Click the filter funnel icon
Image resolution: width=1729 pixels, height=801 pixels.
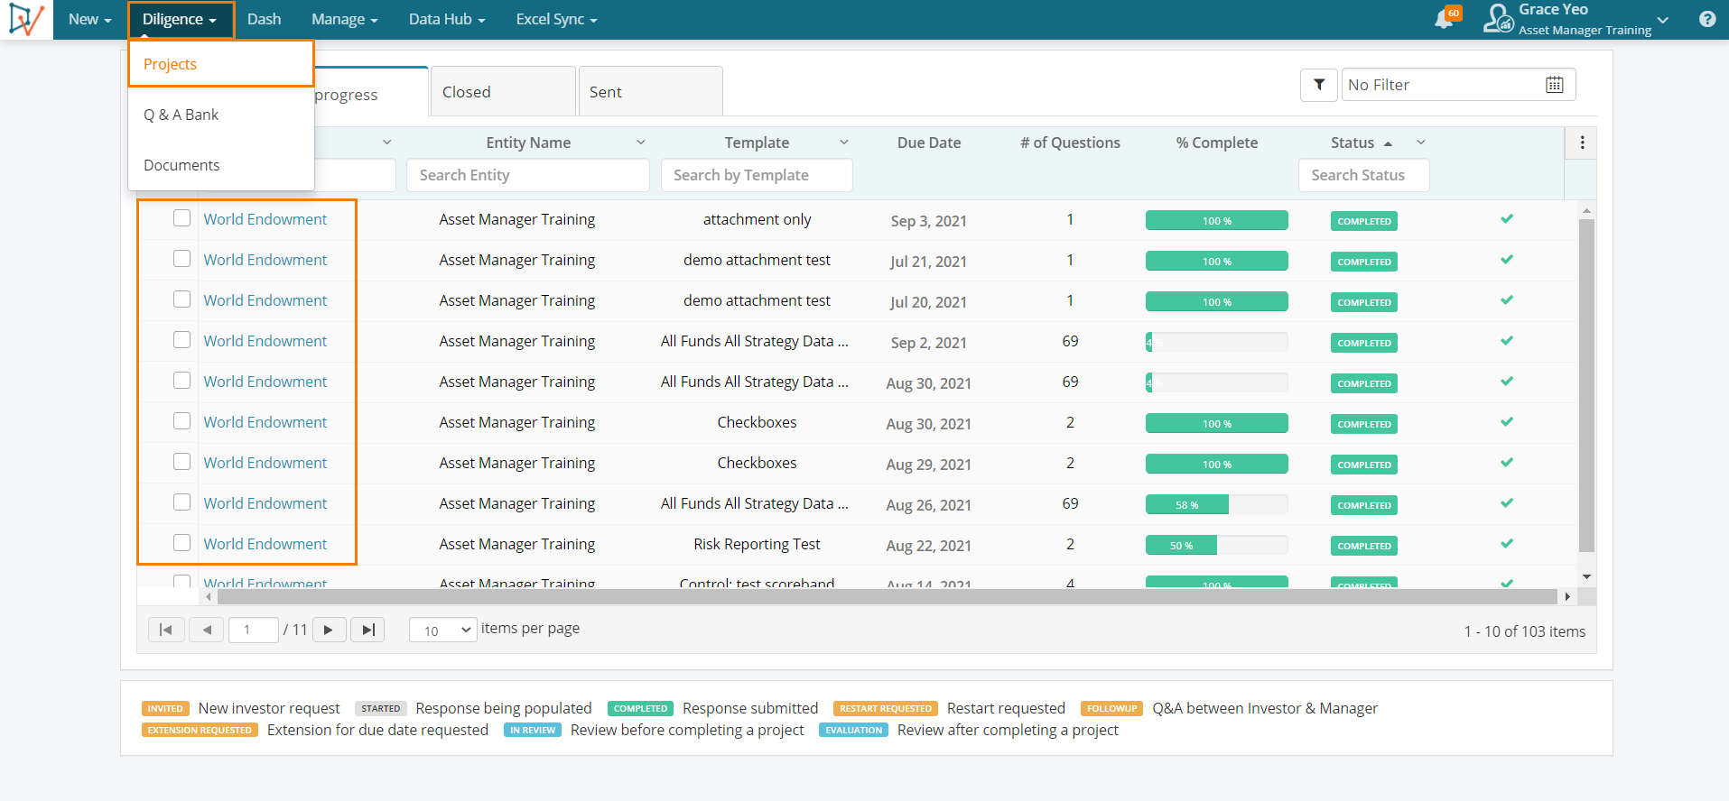tap(1319, 85)
